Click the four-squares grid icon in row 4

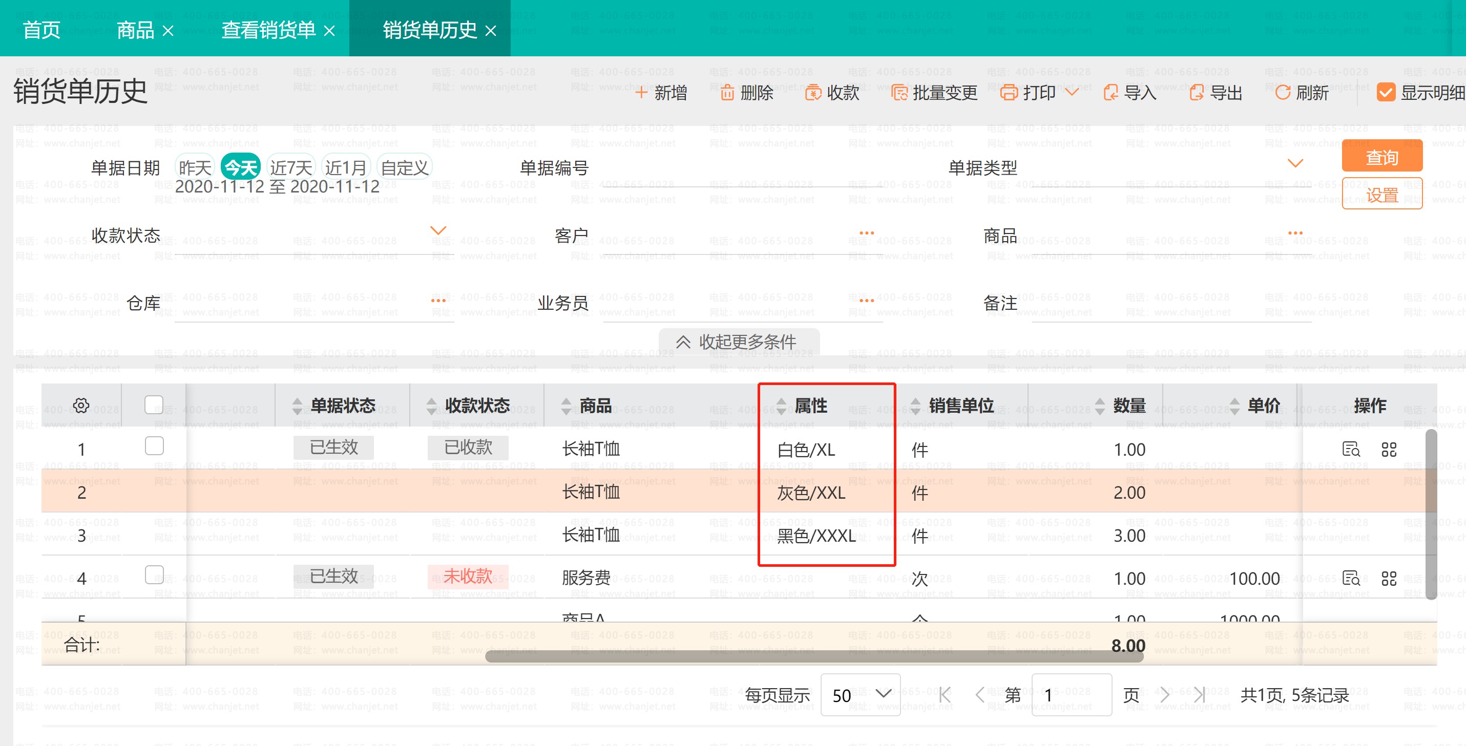[x=1389, y=579]
